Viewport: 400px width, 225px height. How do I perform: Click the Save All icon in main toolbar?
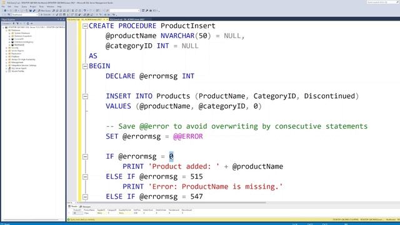click(34, 11)
